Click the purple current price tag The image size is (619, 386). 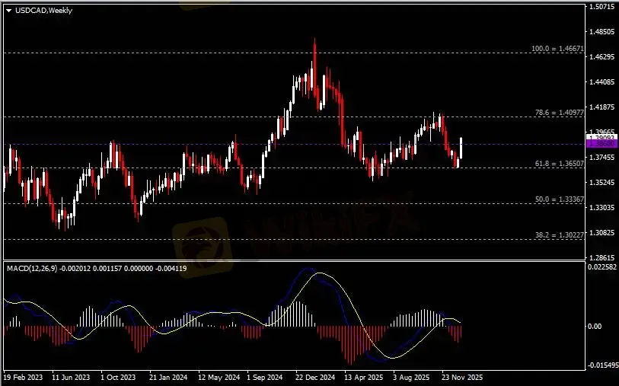click(x=602, y=144)
